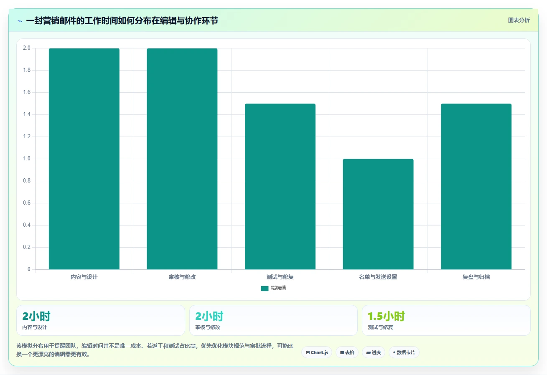Click the 测试与修复 bar in chart
Image resolution: width=547 pixels, height=375 pixels.
click(x=280, y=186)
